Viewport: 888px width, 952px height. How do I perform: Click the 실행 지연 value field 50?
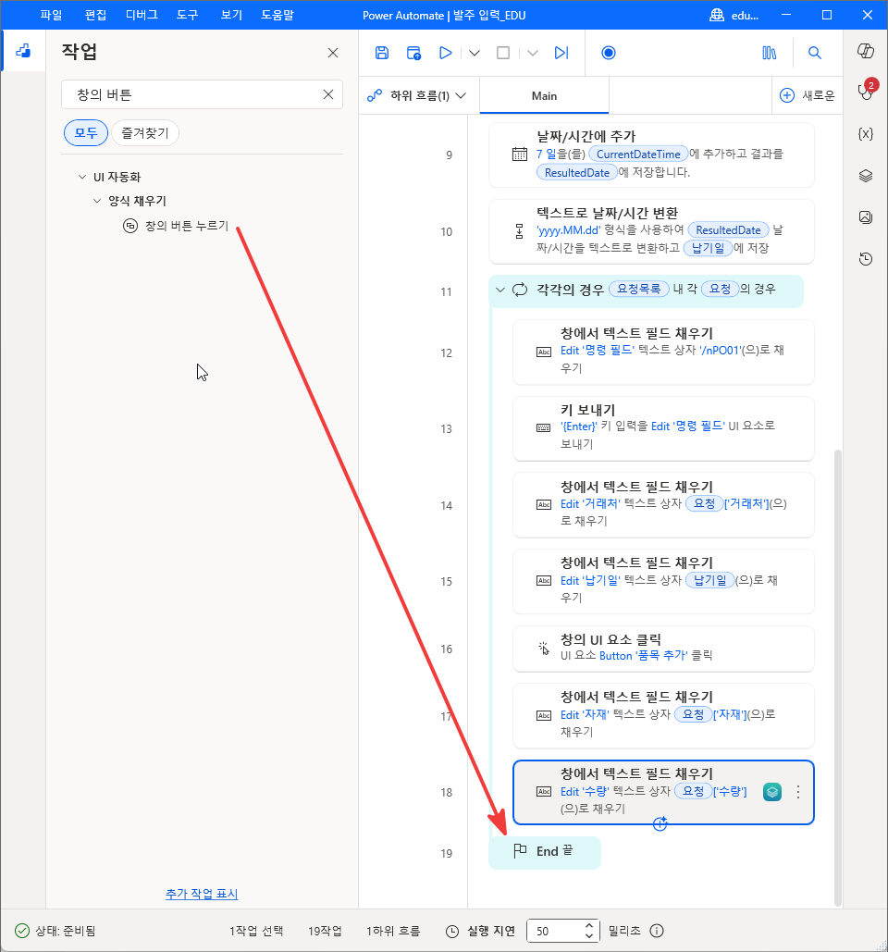553,931
